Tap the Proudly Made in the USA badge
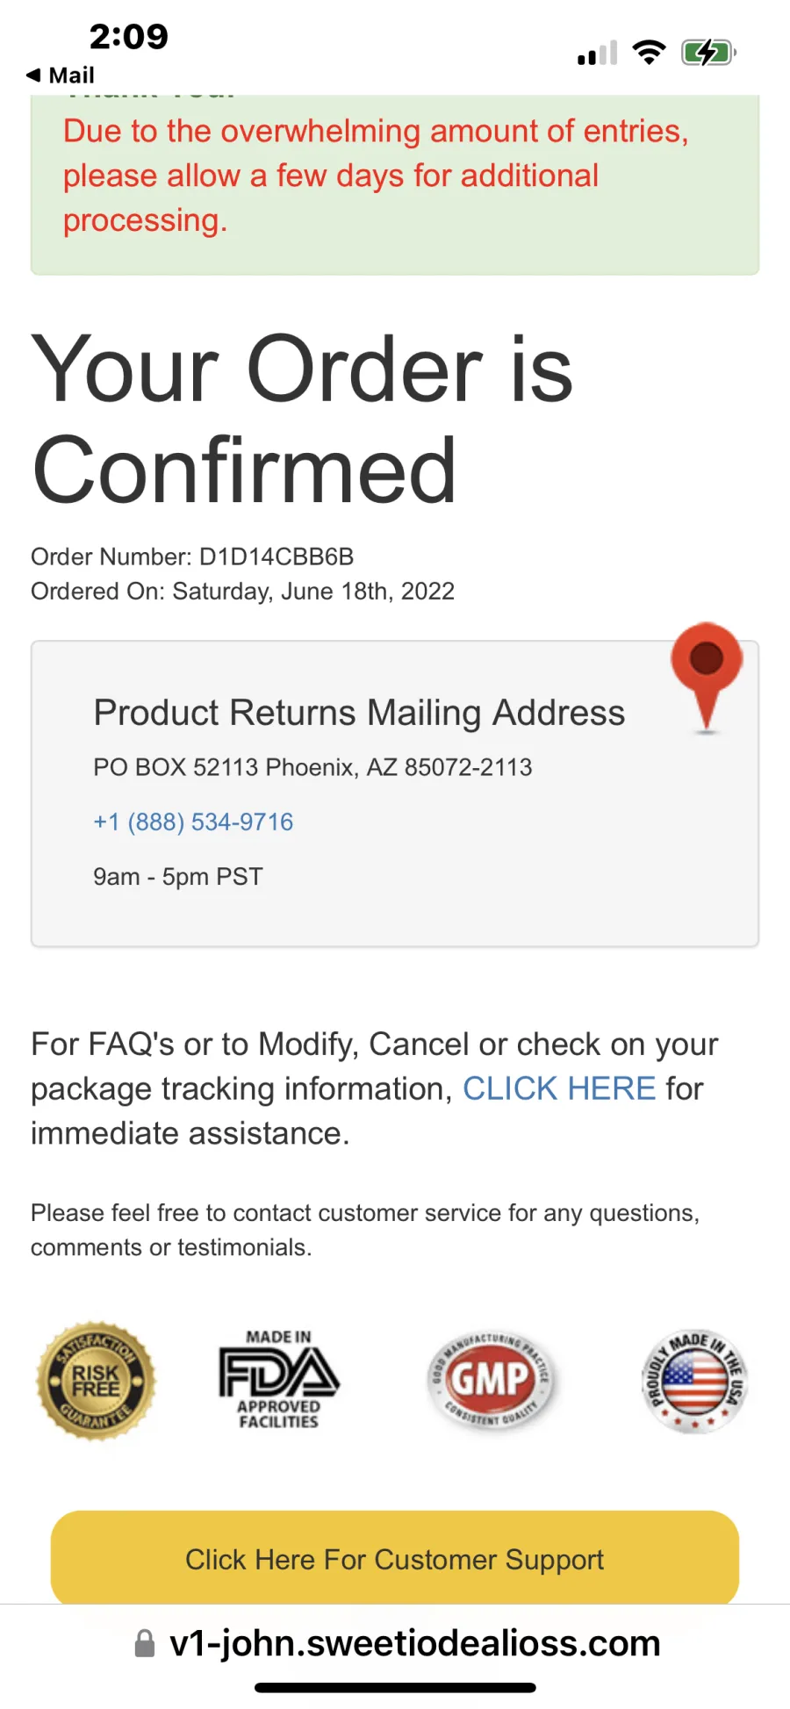Screen dimensions: 790x1709 click(694, 1381)
